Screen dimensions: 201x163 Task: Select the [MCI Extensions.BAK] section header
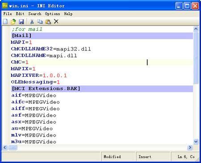[x=102, y=89]
